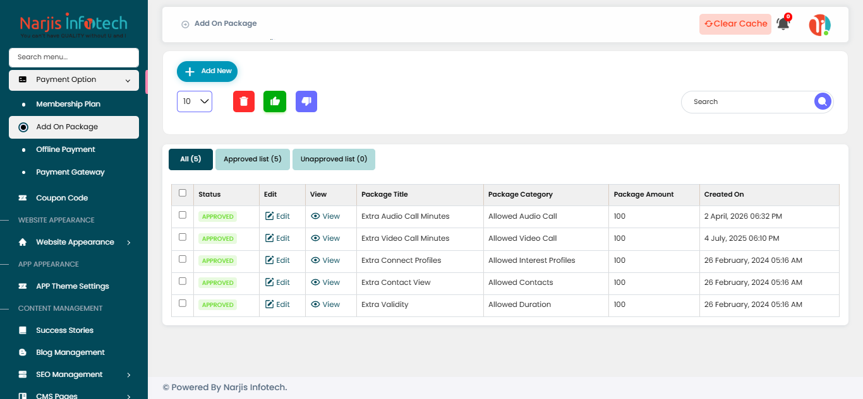Viewport: 863px width, 399px height.
Task: Click APPROVED badge for Extra Audio Call Minutes
Action: tap(218, 217)
